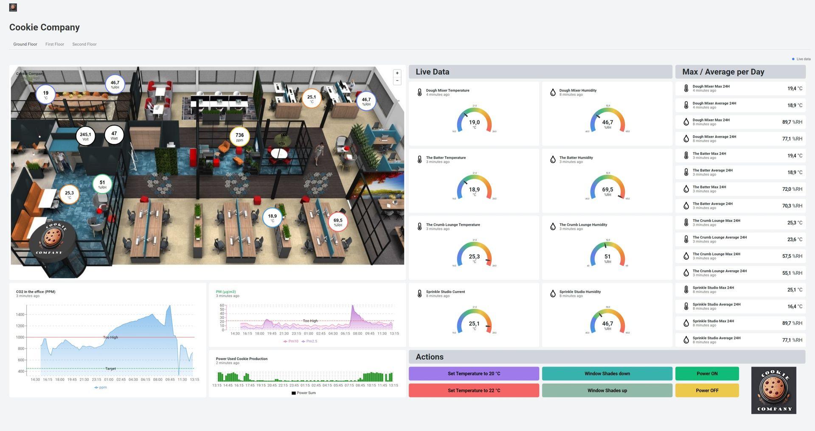This screenshot has width=815, height=431.
Task: Click the 19 °C sensor marker on floor plan
Action: tap(45, 95)
